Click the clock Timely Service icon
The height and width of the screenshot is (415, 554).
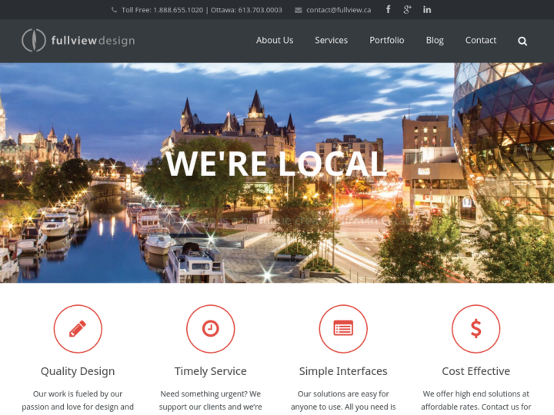[x=210, y=329]
